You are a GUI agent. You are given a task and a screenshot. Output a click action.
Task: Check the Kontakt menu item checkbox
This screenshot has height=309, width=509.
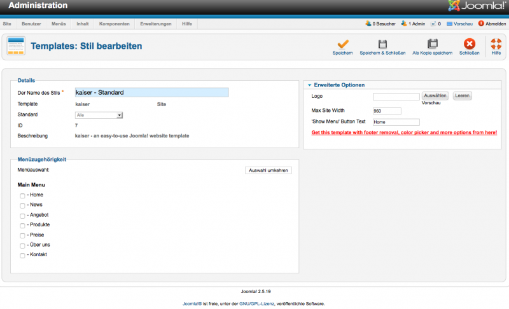click(x=22, y=256)
